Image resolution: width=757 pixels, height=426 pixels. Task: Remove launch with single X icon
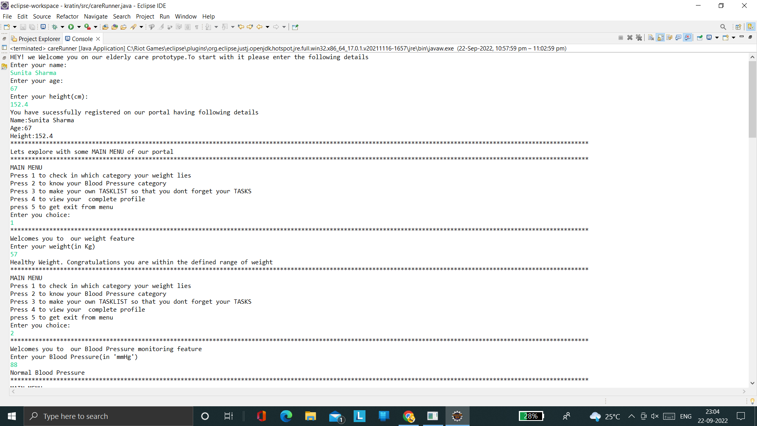click(x=630, y=37)
